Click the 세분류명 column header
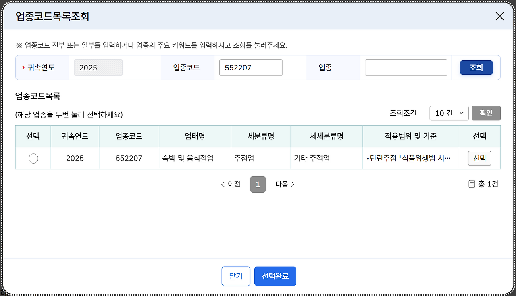 pos(261,136)
